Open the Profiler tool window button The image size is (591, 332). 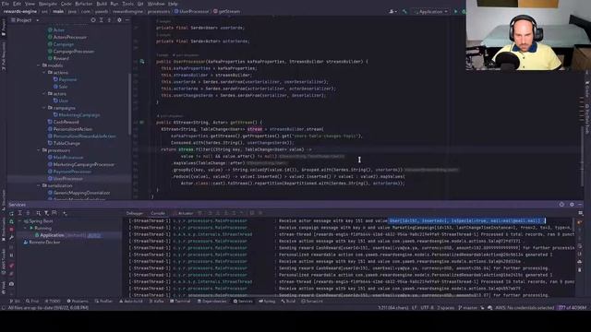[x=103, y=302]
